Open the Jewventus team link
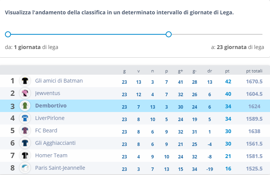The width and height of the screenshot is (270, 175). point(48,93)
